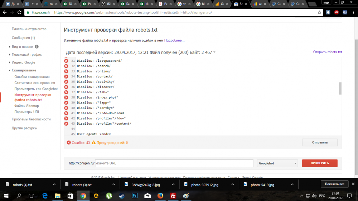The image size is (358, 201).
Task: Click Открыть robots.txt link
Action: pos(328,52)
